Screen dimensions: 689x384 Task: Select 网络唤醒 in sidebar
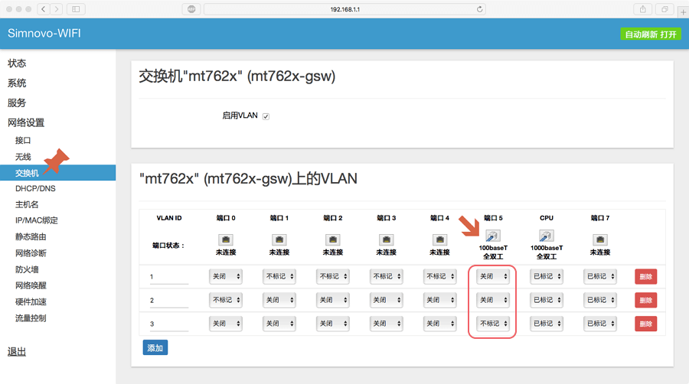click(x=31, y=285)
